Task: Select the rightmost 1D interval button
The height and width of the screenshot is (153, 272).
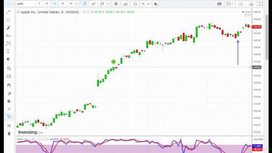Action: pos(71,4)
